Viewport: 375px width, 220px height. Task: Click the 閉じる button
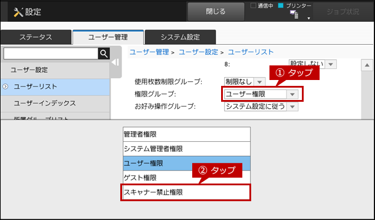coord(216,11)
